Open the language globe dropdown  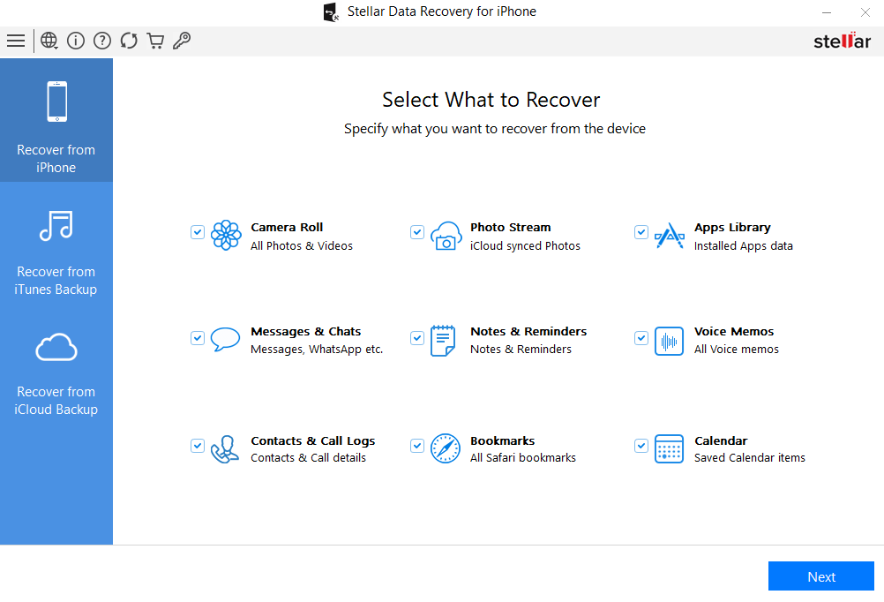pyautogui.click(x=49, y=41)
